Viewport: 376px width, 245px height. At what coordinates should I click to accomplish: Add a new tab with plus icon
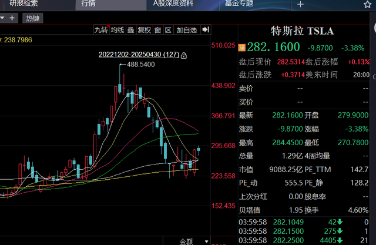pos(300,4)
